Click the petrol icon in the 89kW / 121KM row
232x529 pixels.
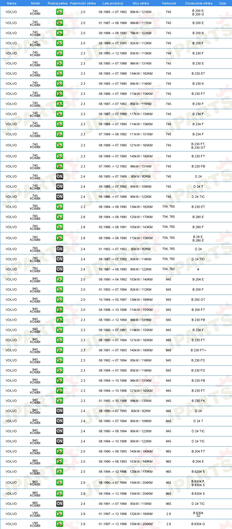(x=60, y=12)
